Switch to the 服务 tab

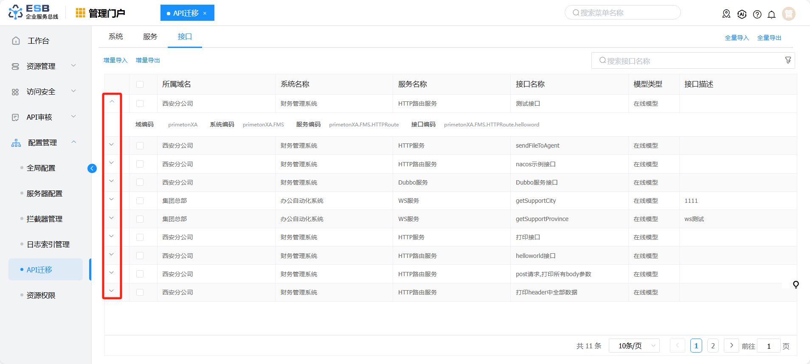coord(150,37)
